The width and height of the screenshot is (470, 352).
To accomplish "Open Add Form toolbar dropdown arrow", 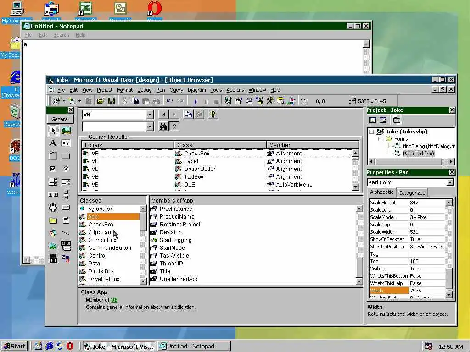I will coord(79,101).
